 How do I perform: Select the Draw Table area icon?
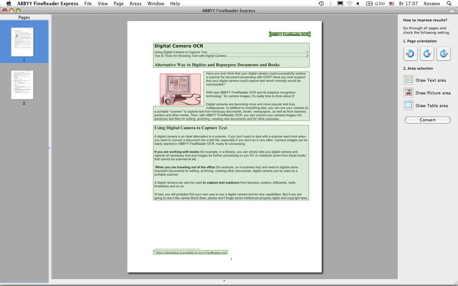408,105
